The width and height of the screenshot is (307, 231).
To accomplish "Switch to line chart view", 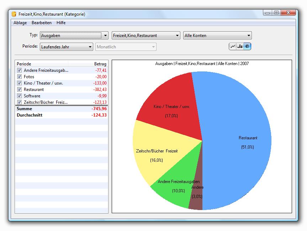I will [233, 46].
